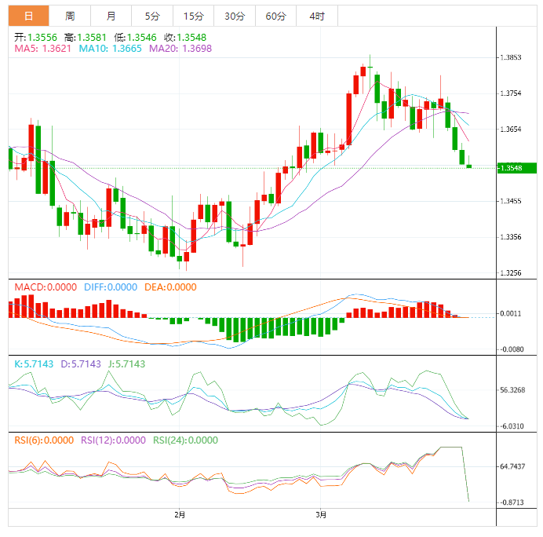
Task: Click the DIFF value label
Action: [109, 287]
